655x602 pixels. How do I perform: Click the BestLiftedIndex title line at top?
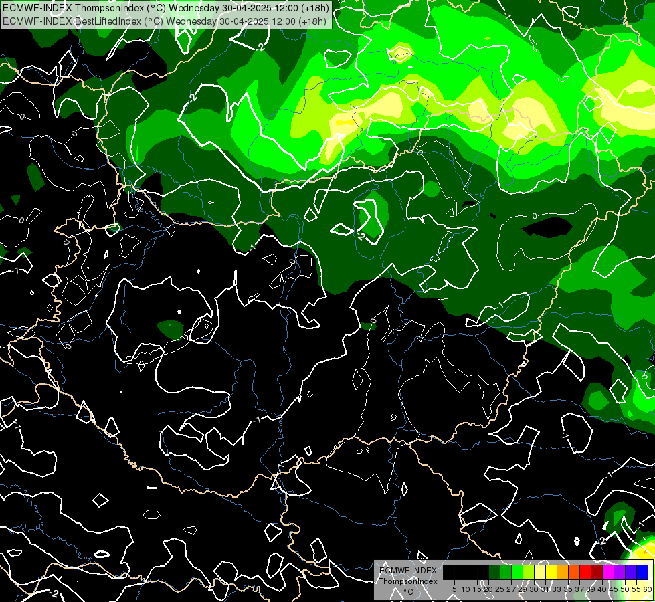click(164, 21)
